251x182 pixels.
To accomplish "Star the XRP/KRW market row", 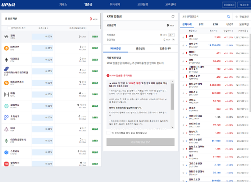I will click(183, 38).
